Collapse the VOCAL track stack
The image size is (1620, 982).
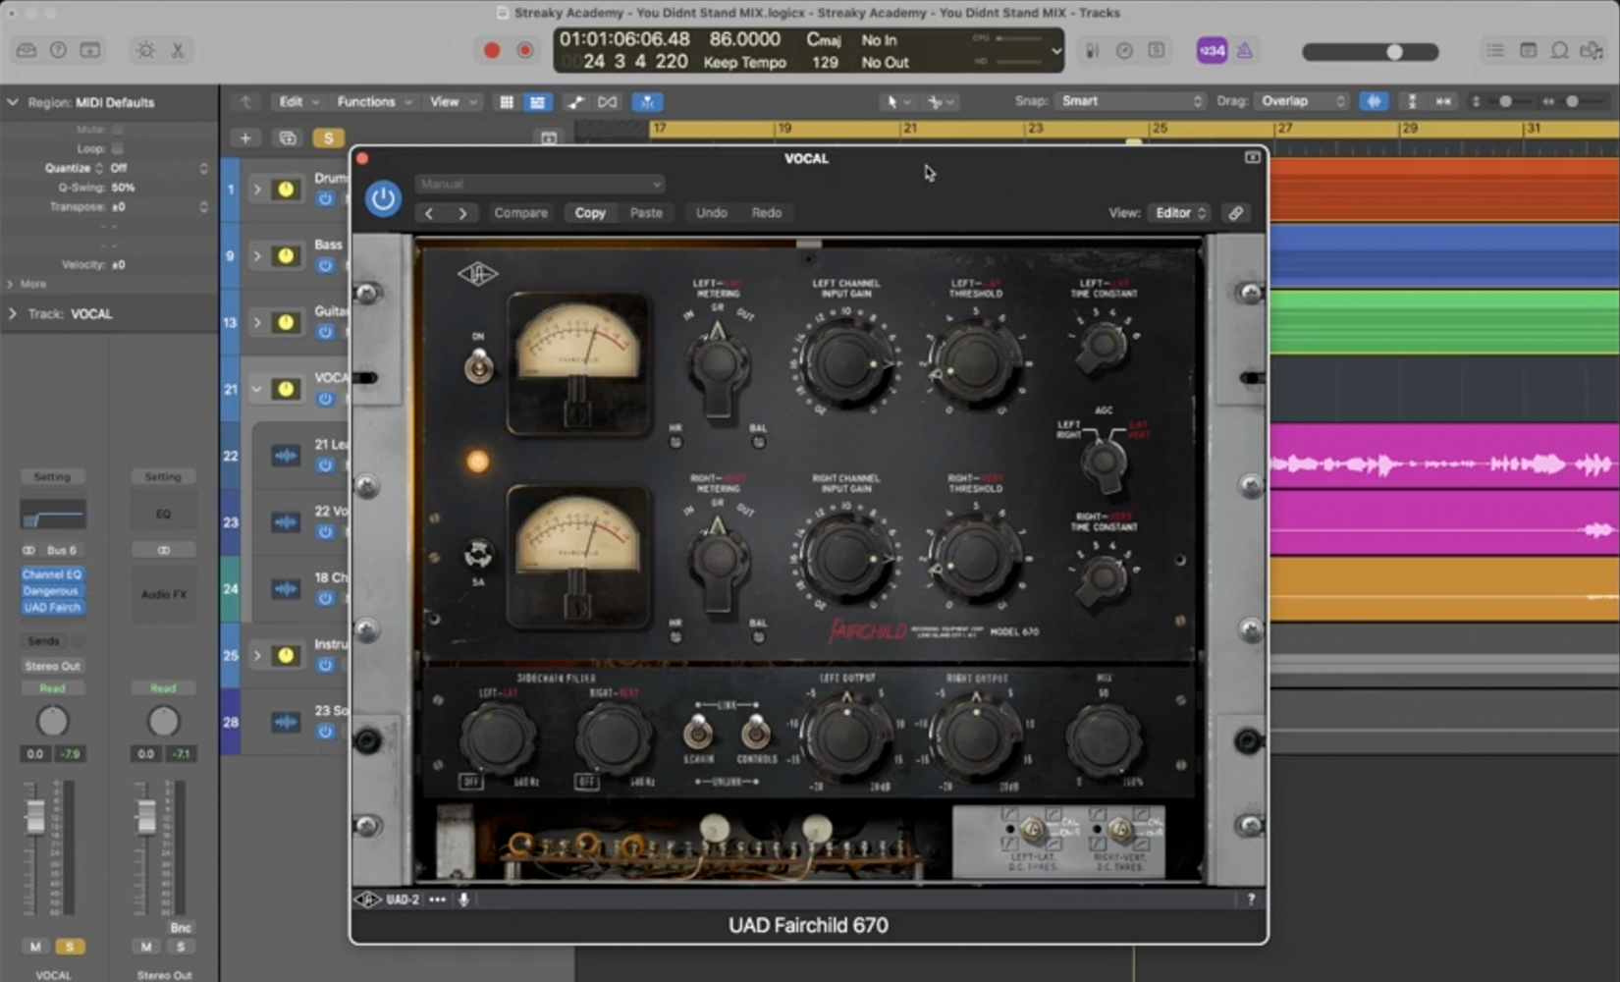tap(257, 390)
